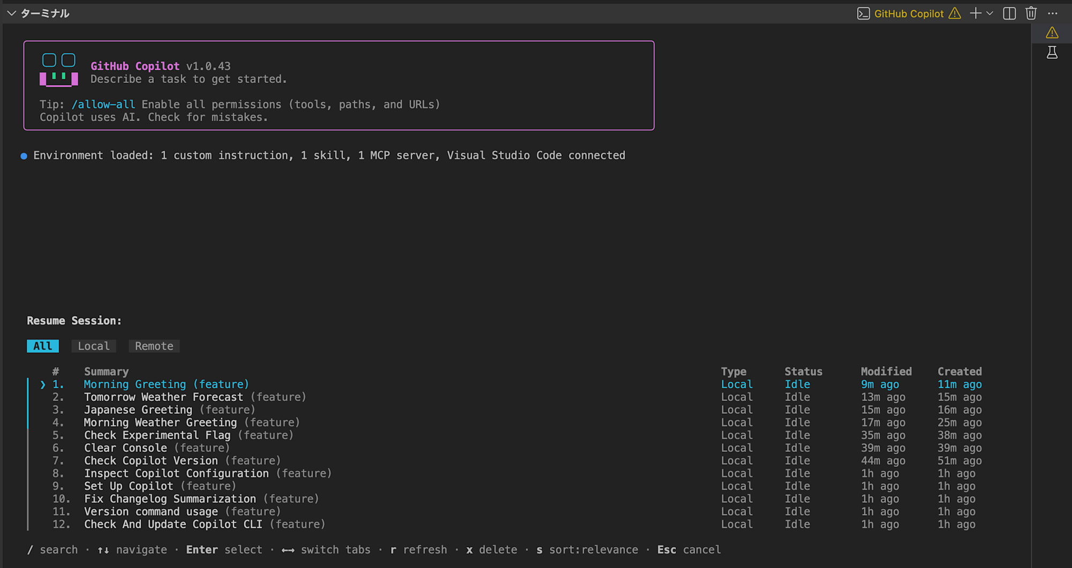1072x568 pixels.
Task: Click the Summary column header
Action: click(x=106, y=372)
